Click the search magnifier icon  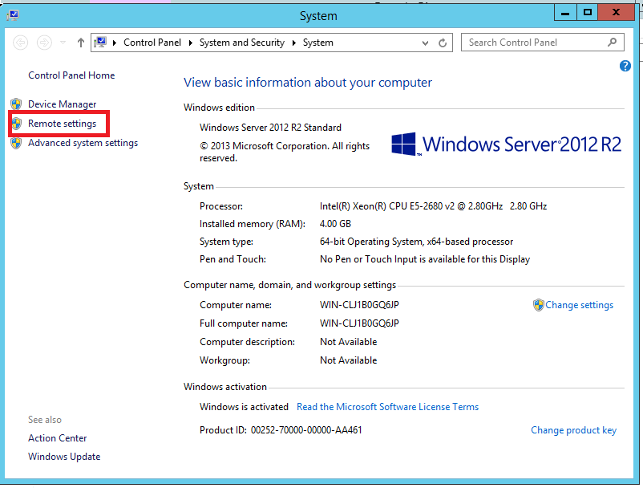click(x=612, y=42)
